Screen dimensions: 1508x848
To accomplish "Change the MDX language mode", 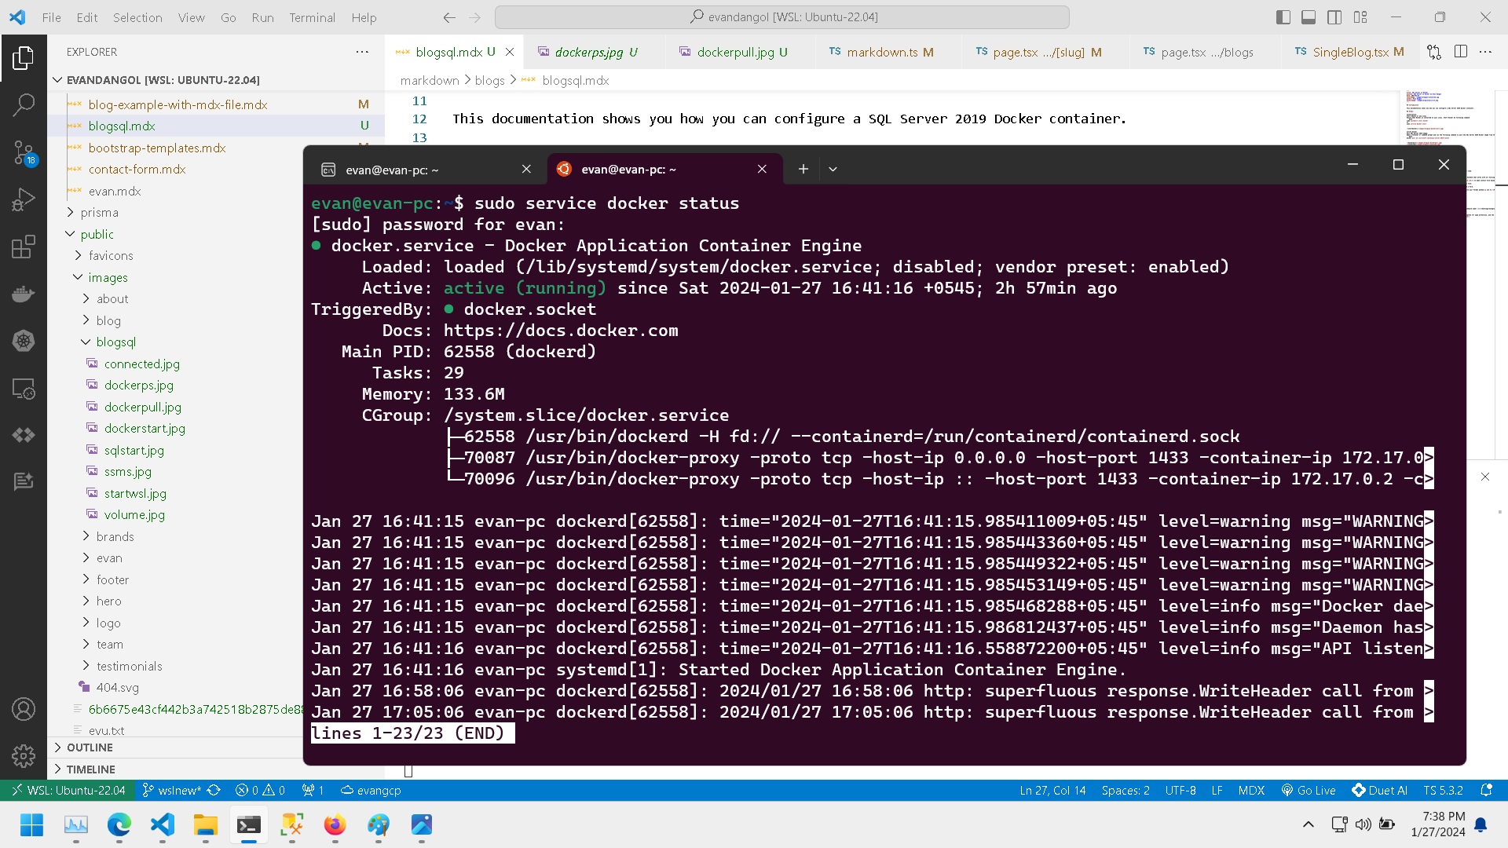I will coord(1251,791).
